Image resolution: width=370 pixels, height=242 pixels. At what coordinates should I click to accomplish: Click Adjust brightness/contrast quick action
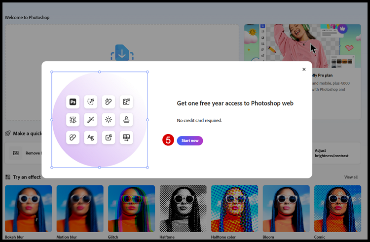click(x=332, y=153)
